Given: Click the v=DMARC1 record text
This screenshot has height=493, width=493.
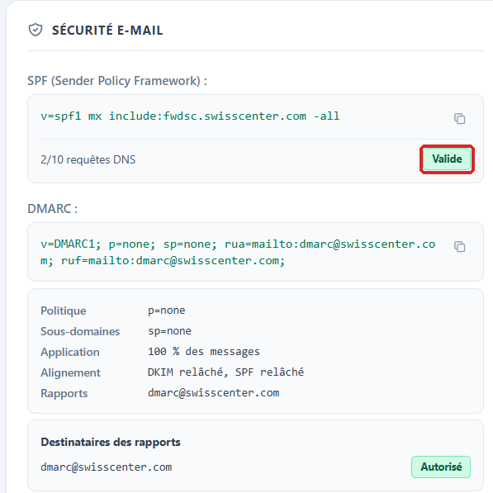Looking at the screenshot, I should coord(238,252).
